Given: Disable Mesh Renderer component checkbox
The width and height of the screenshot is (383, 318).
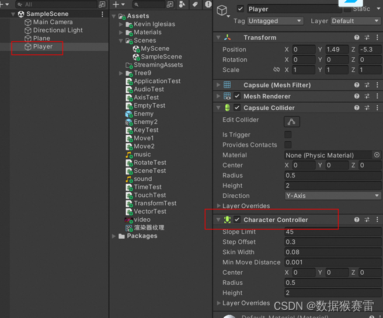Looking at the screenshot, I should tap(237, 96).
